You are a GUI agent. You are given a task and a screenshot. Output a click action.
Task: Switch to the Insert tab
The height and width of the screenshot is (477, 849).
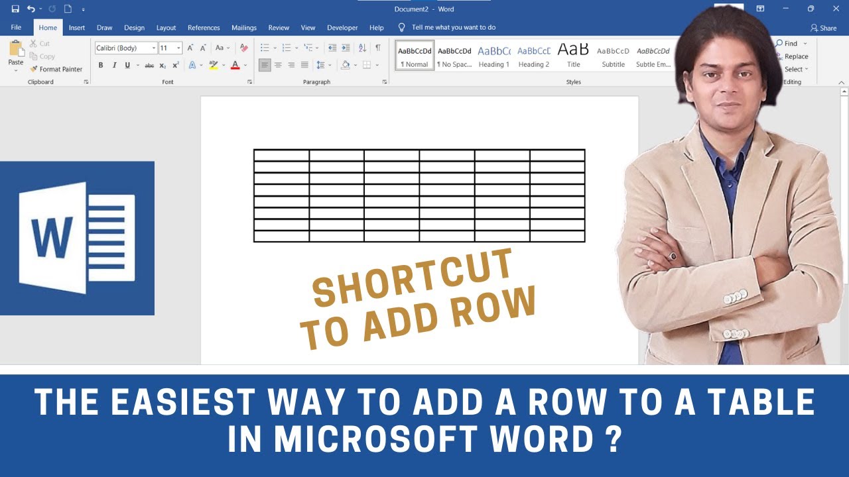pyautogui.click(x=77, y=28)
